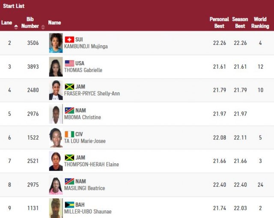Click the Switzerland flag icon
This screenshot has height=218, width=274.
click(69, 39)
